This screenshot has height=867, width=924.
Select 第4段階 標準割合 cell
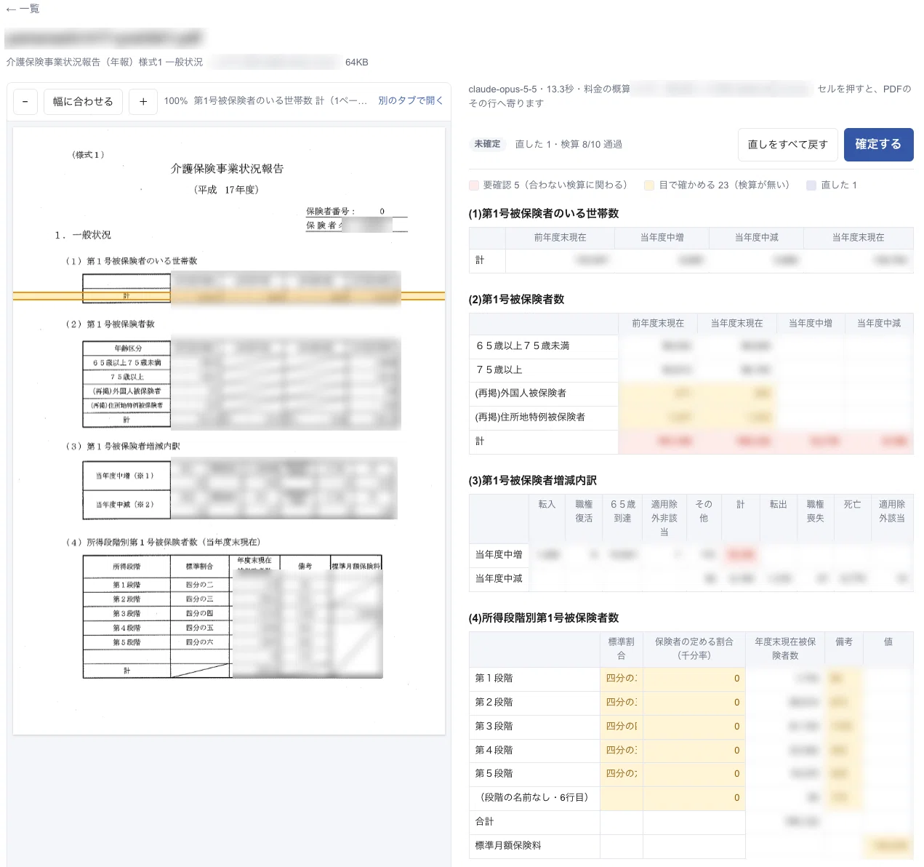(622, 751)
